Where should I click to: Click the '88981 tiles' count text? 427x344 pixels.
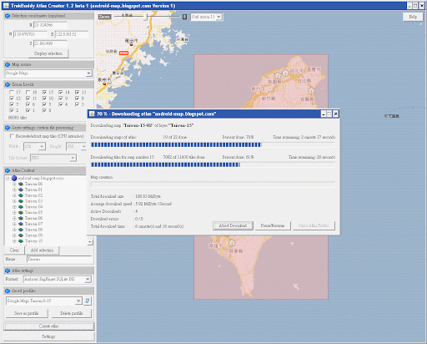pyautogui.click(x=18, y=118)
